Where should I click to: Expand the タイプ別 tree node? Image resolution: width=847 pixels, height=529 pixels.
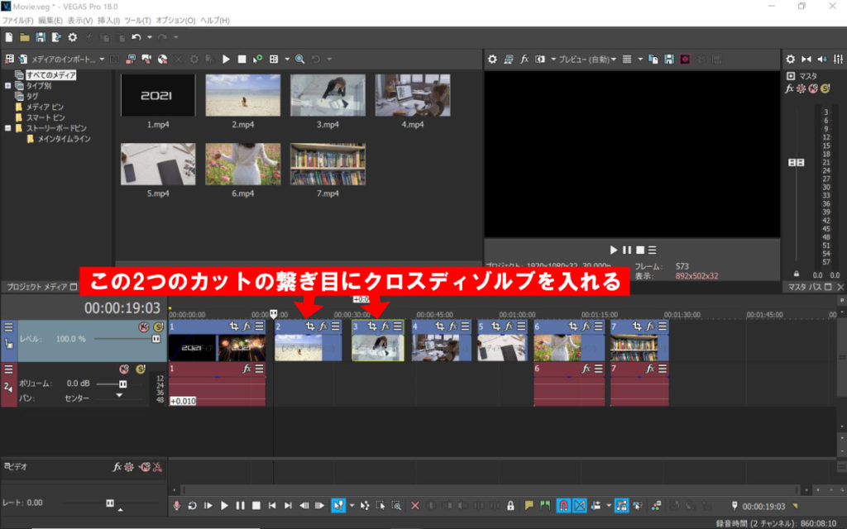[8, 85]
